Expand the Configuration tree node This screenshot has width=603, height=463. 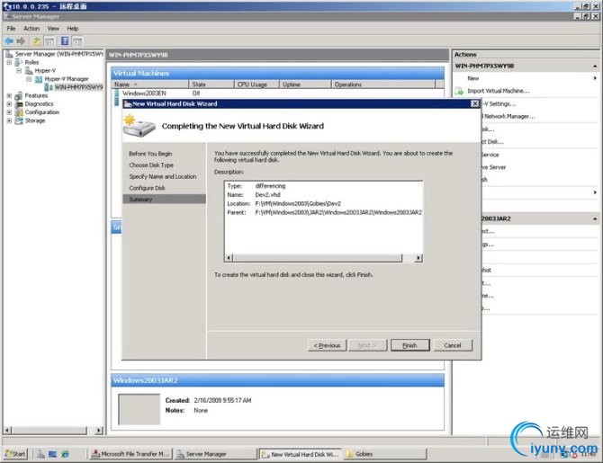tap(9, 112)
